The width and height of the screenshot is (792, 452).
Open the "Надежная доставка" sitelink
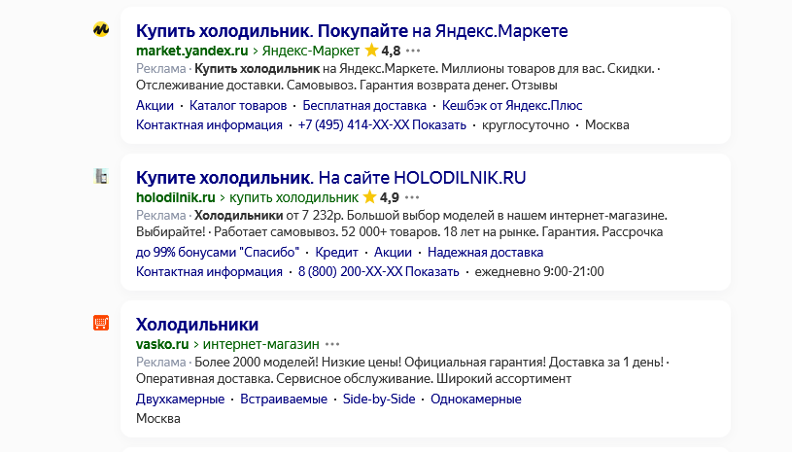(x=485, y=252)
